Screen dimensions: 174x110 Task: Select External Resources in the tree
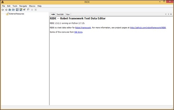(x=17, y=14)
